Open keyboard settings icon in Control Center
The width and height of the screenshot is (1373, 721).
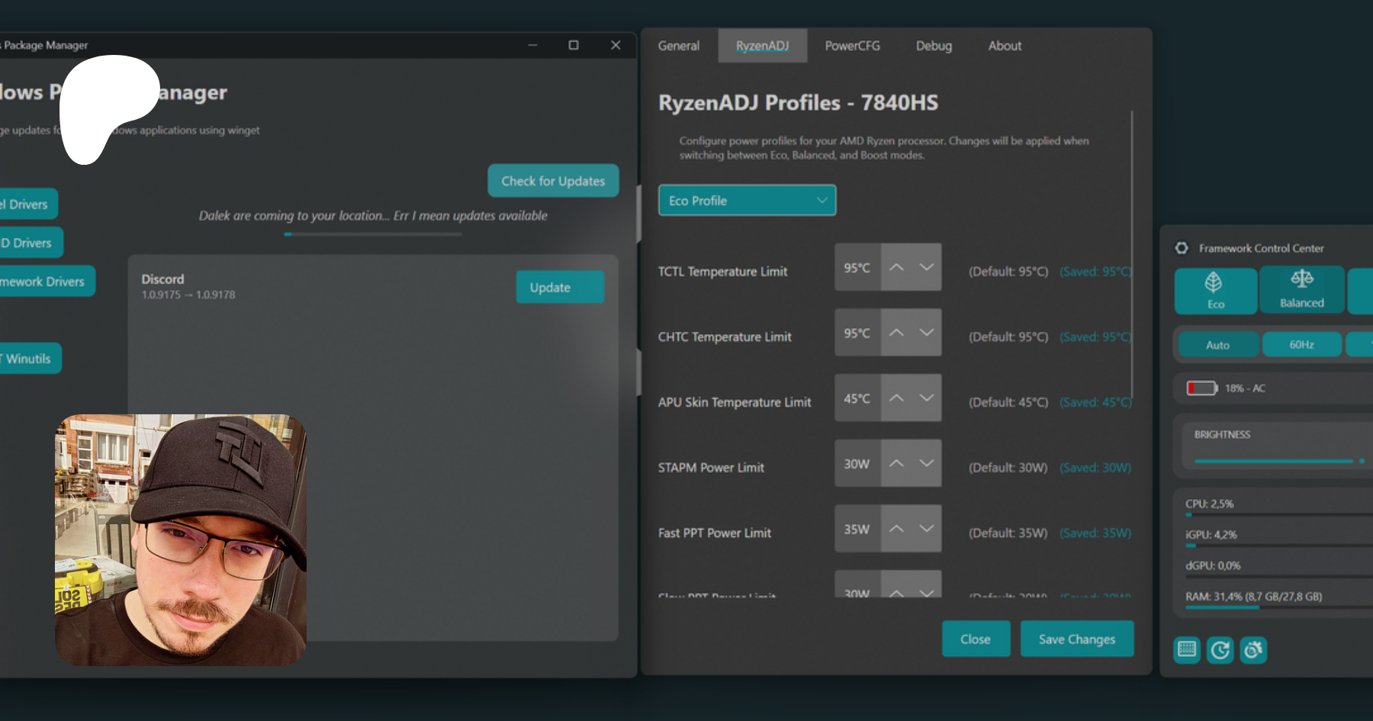pyautogui.click(x=1187, y=650)
